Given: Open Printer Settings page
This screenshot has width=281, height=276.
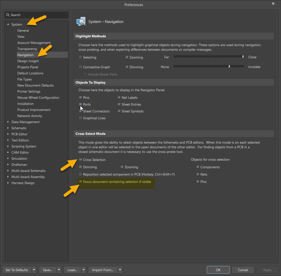Looking at the screenshot, I should click(29, 91).
